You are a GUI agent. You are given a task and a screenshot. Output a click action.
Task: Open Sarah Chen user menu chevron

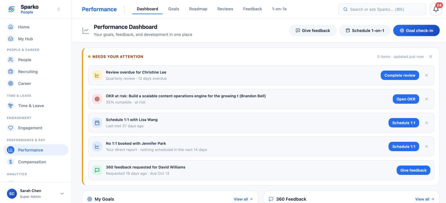point(62,194)
